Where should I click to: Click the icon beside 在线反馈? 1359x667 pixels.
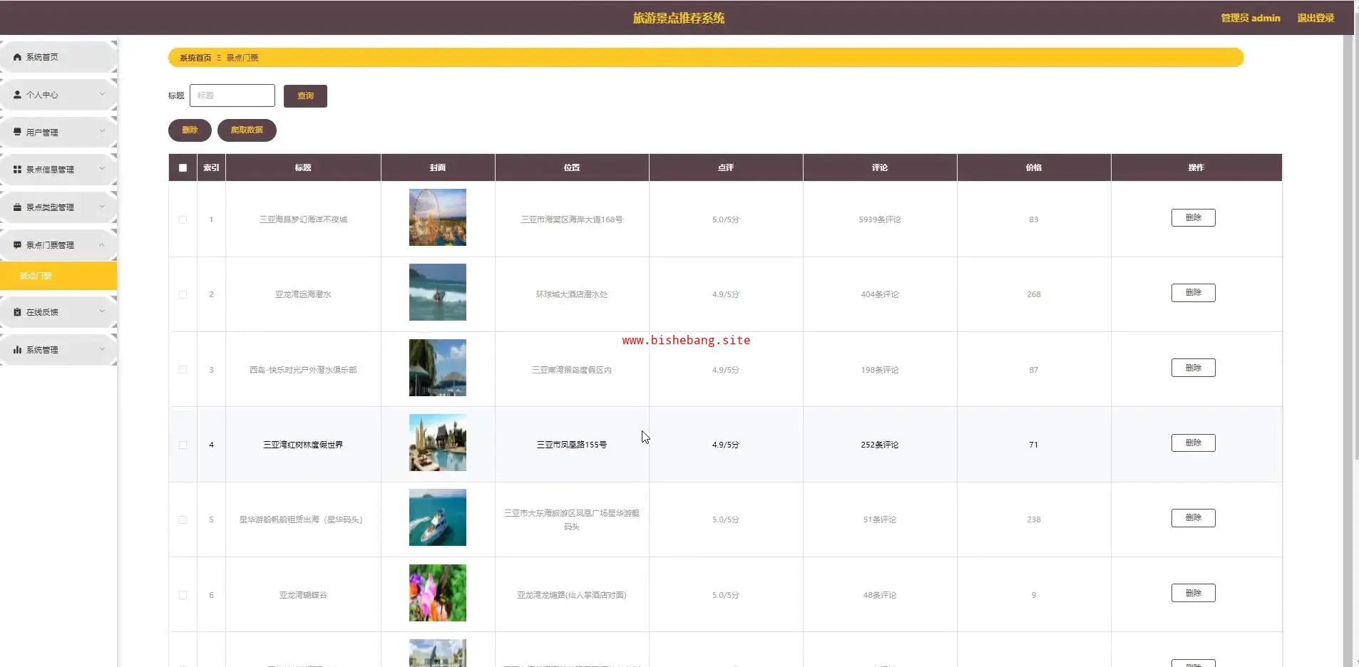coord(17,312)
